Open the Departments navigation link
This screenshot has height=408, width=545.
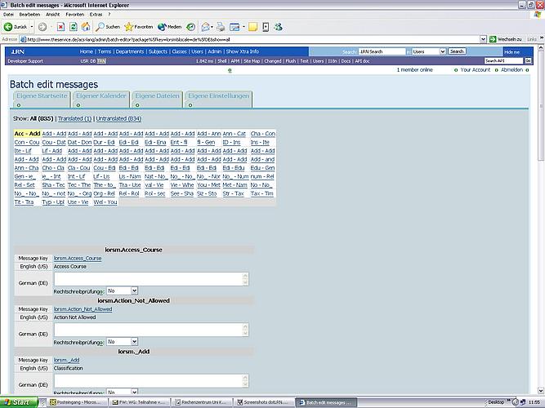(x=130, y=51)
